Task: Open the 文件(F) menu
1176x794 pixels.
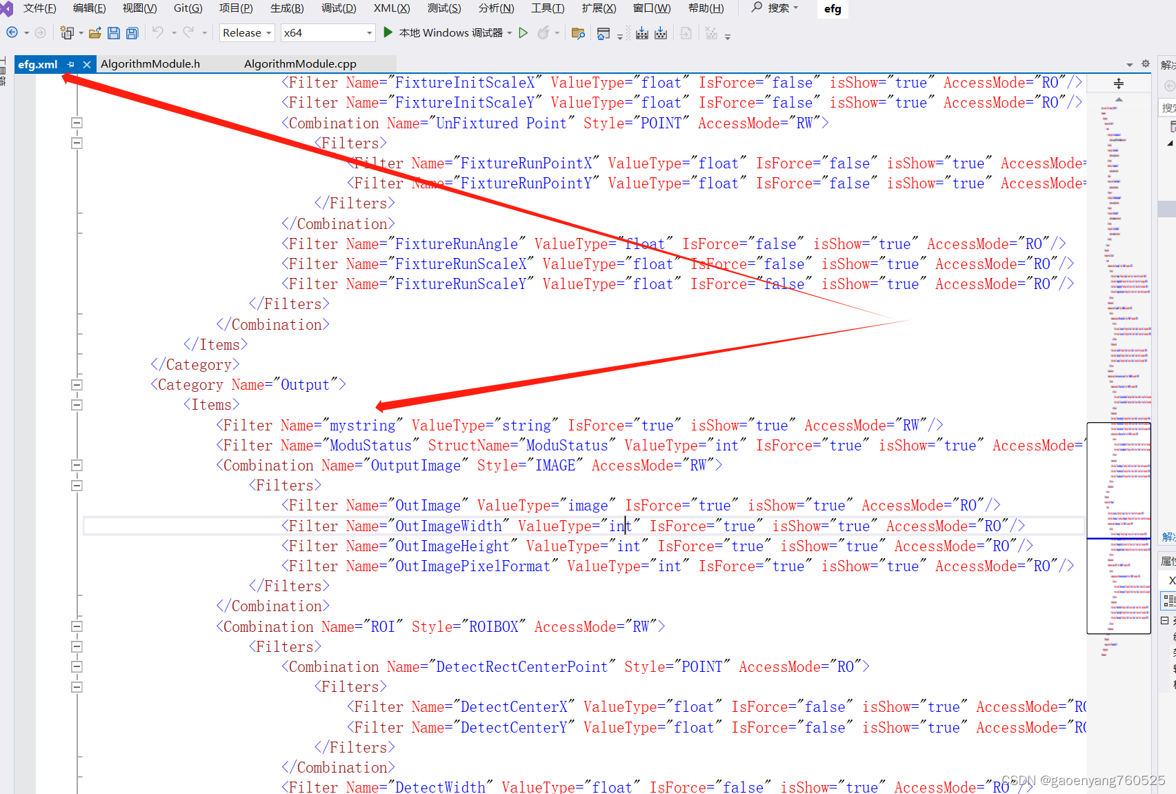Action: (39, 8)
